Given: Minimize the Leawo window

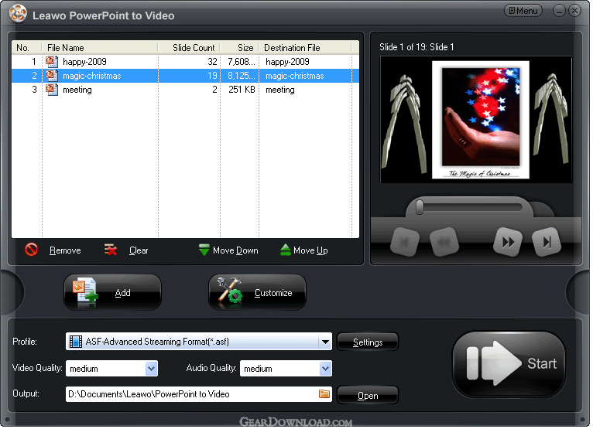Looking at the screenshot, I should tap(561, 11).
